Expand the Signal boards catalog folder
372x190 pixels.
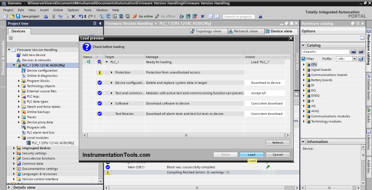(x=304, y=70)
